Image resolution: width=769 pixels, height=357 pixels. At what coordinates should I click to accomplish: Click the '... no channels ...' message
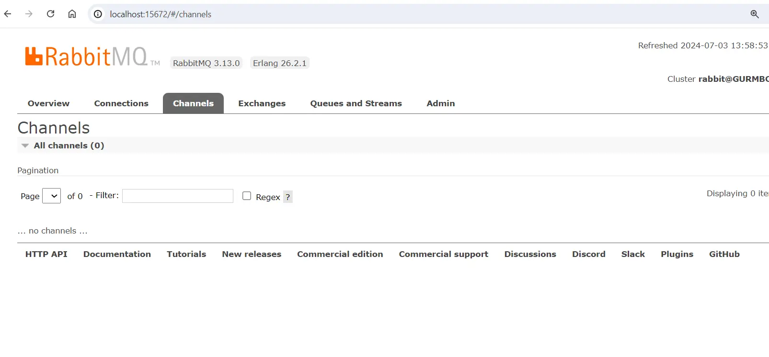(x=53, y=231)
